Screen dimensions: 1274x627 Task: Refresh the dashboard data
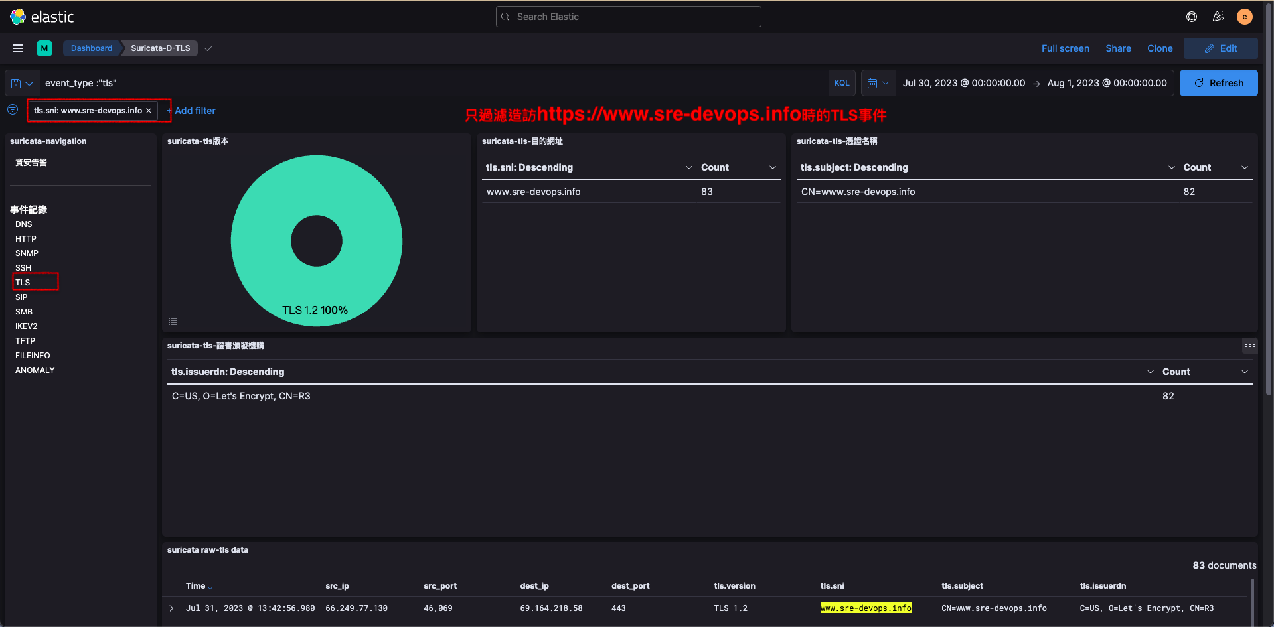click(x=1218, y=83)
